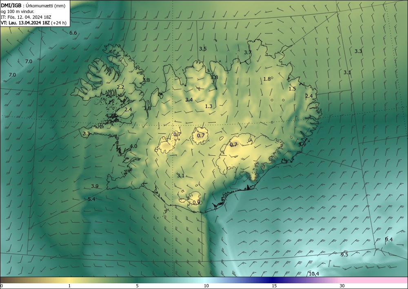
Task: Click the 4.2 value label near Breiðafjörður islands
Action: pyautogui.click(x=109, y=115)
